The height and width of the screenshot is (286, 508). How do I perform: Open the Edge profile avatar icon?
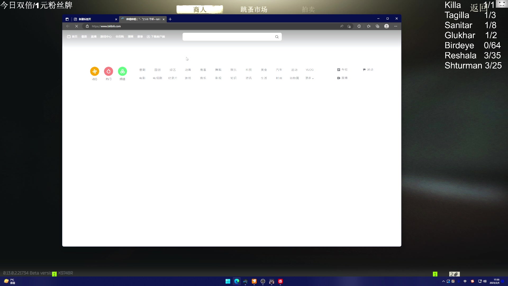(387, 26)
